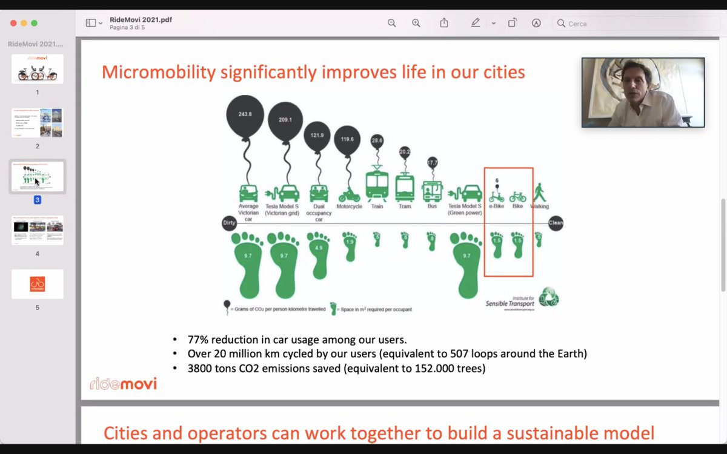This screenshot has height=454, width=727.
Task: Expand highlight color options arrow
Action: tap(494, 24)
